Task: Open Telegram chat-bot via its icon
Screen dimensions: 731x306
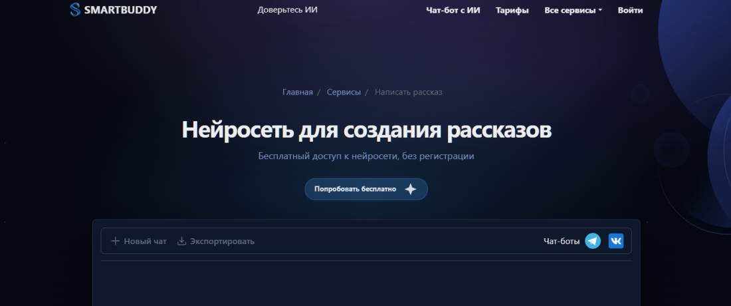Action: click(593, 241)
